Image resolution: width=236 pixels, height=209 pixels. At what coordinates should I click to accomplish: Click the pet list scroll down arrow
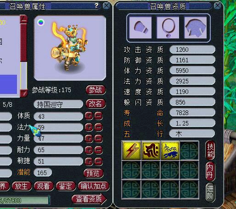[24, 93]
